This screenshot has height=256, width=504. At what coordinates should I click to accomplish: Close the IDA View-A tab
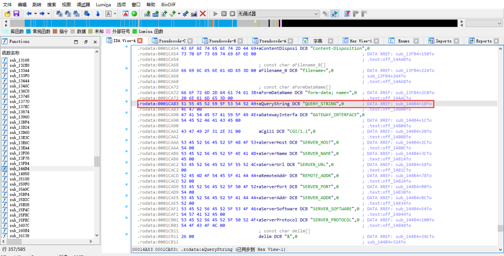[140, 41]
